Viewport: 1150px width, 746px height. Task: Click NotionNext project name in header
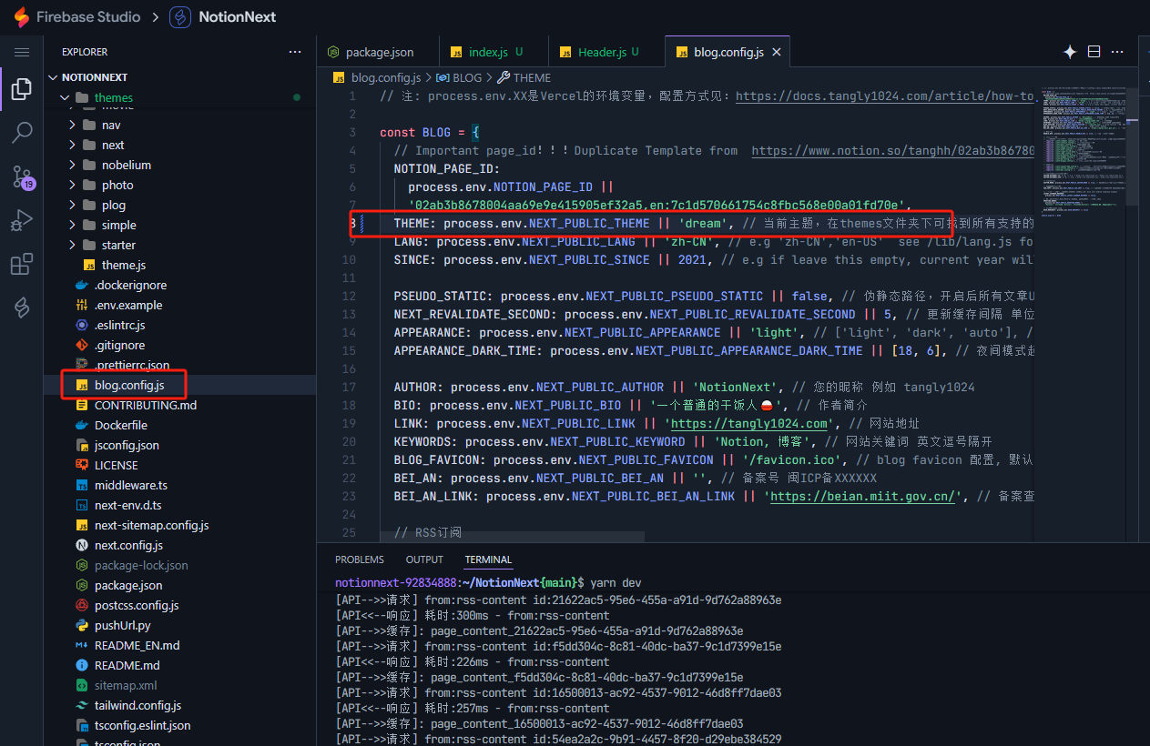point(237,17)
